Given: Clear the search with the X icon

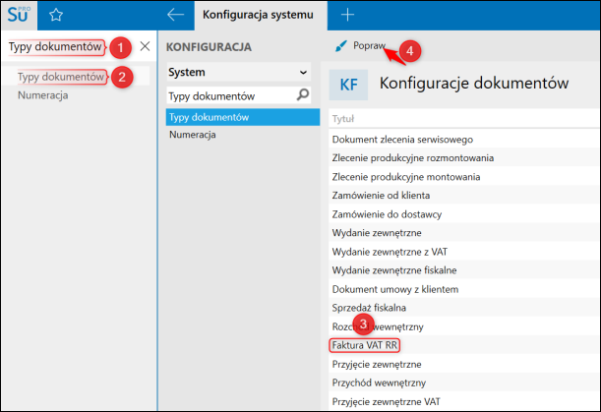Looking at the screenshot, I should [145, 46].
